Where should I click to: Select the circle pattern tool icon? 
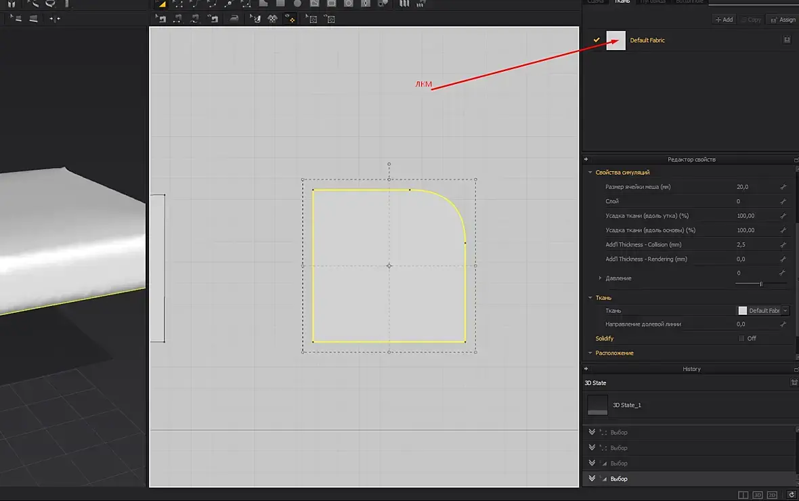pos(297,3)
